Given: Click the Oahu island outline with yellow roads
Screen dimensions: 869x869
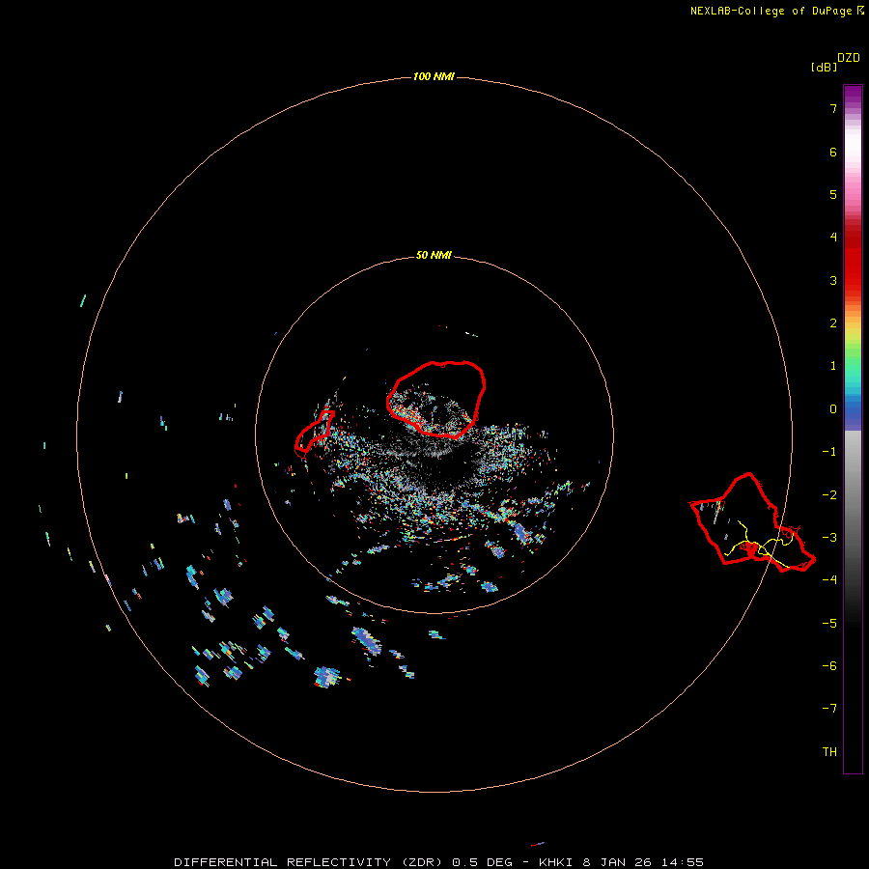Looking at the screenshot, I should [x=752, y=522].
